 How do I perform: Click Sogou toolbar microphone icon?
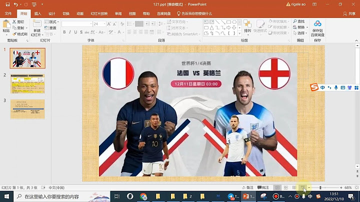point(336,87)
